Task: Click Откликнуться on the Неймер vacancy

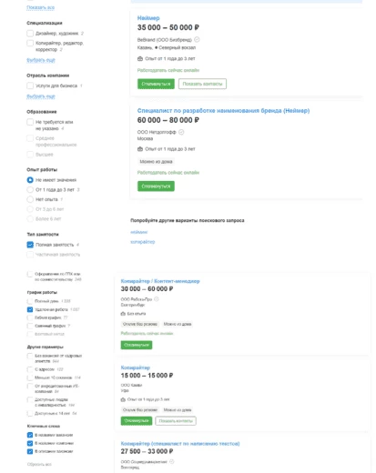Action: click(156, 84)
